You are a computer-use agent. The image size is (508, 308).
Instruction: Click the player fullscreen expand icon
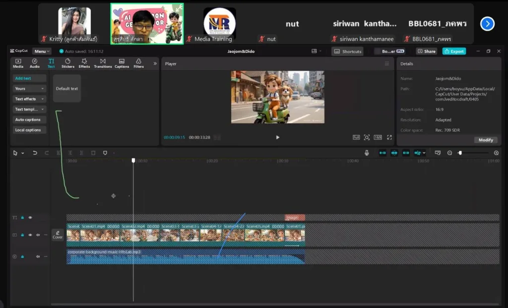point(389,137)
